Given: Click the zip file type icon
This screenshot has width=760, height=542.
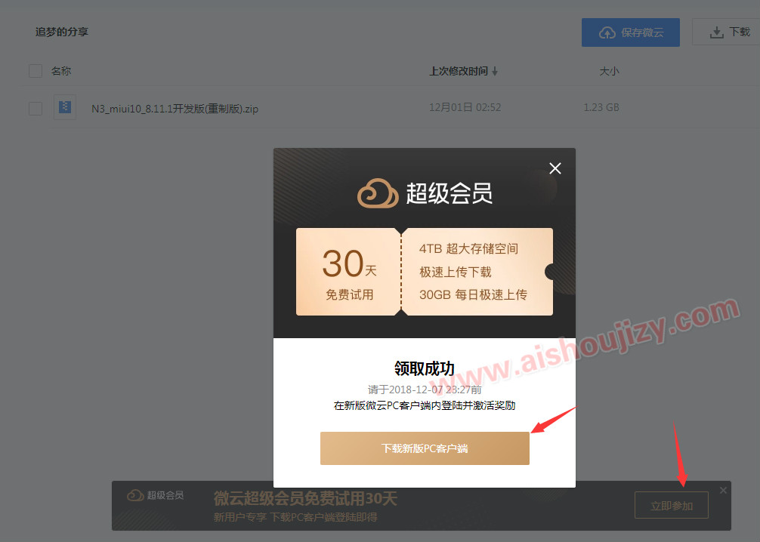Looking at the screenshot, I should (65, 107).
